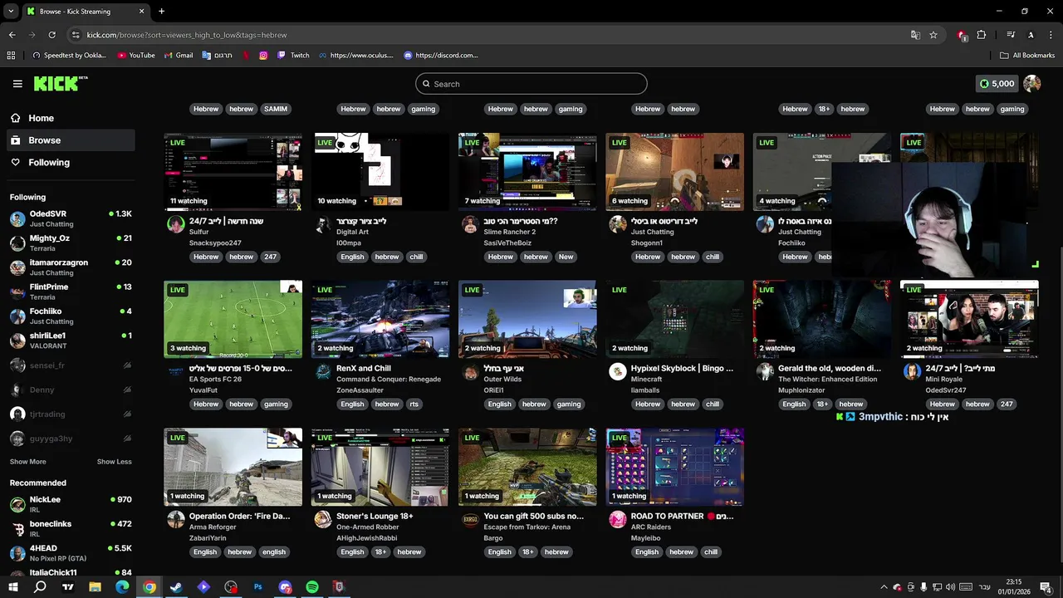This screenshot has width=1063, height=598.
Task: Open Speedtest by Ookla bookmark
Action: coord(69,56)
